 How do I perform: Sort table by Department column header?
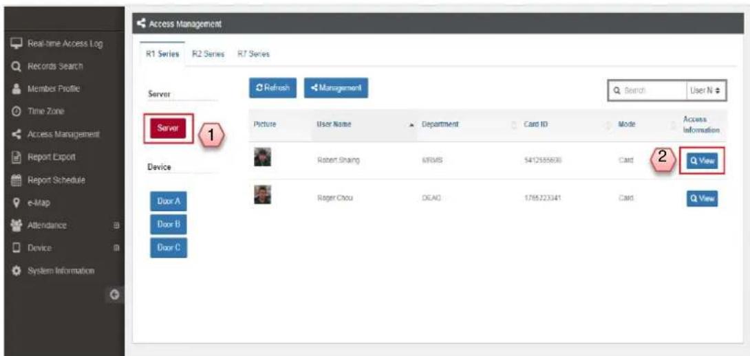coord(440,124)
